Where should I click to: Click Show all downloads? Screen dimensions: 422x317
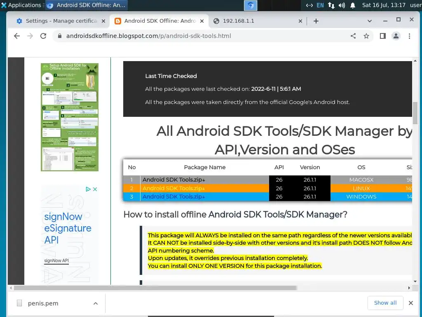385,303
